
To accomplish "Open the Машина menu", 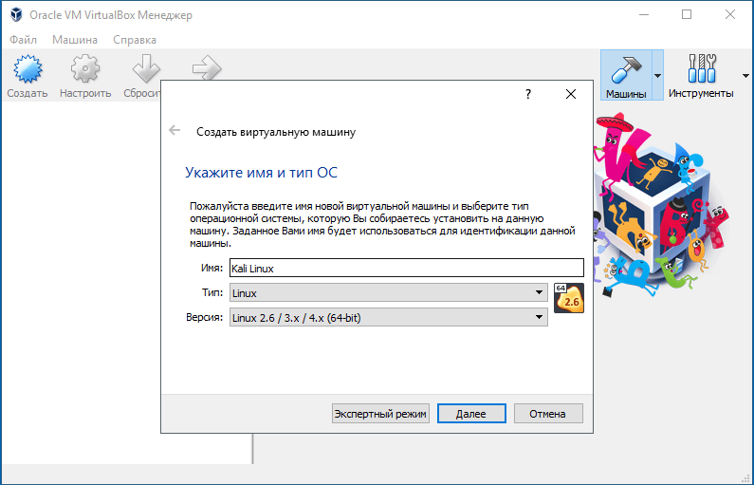I will [x=75, y=40].
